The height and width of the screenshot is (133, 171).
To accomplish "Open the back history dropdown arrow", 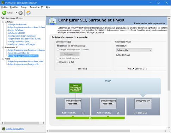I will [x=16, y=13].
